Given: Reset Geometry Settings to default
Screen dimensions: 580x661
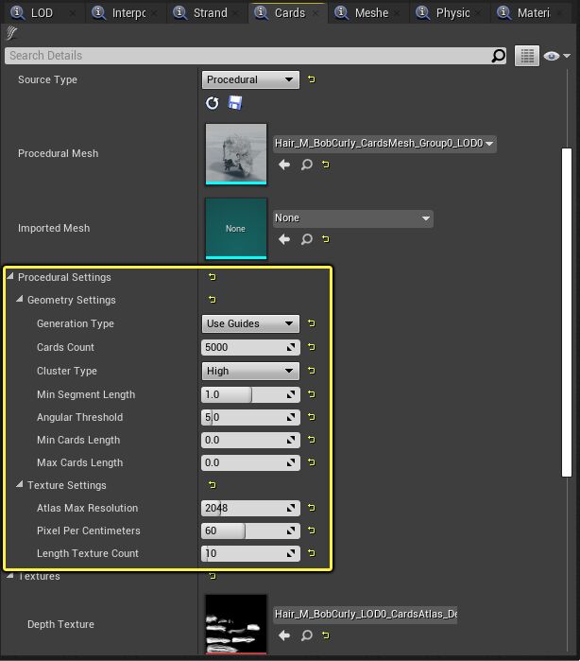Looking at the screenshot, I should [213, 300].
